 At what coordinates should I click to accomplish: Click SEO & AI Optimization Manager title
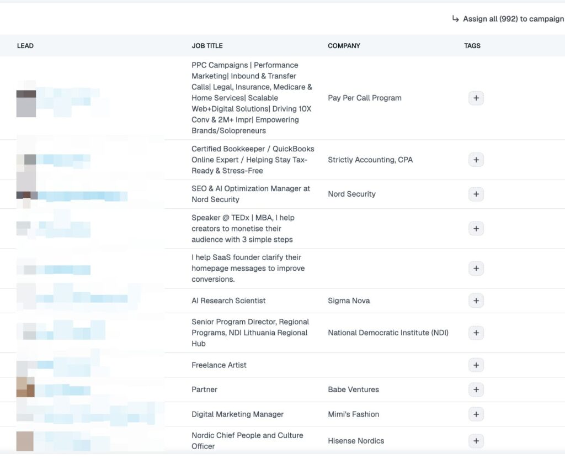click(251, 194)
